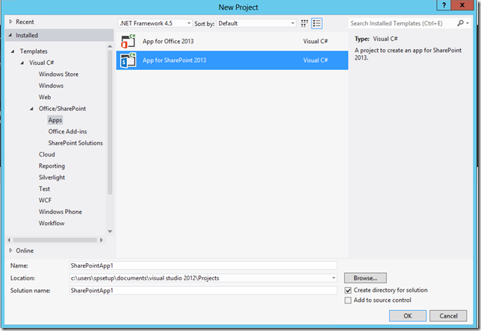481x331 pixels.
Task: Switch to medium icons list view
Action: click(317, 23)
